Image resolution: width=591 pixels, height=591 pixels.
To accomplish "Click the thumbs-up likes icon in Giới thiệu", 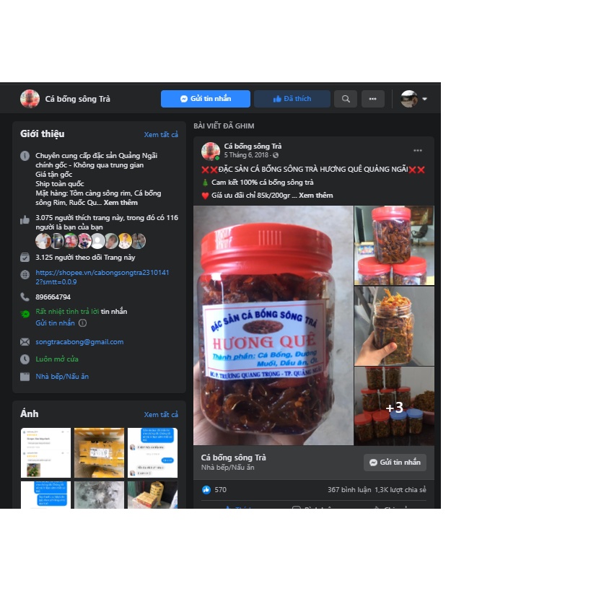I will pyautogui.click(x=25, y=220).
